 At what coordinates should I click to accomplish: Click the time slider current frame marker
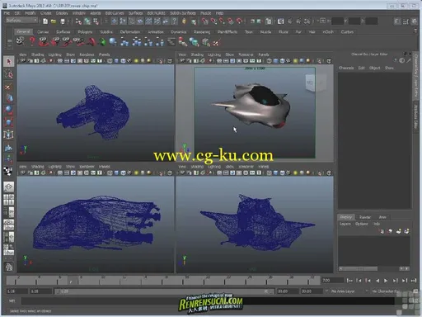pyautogui.click(x=73, y=281)
